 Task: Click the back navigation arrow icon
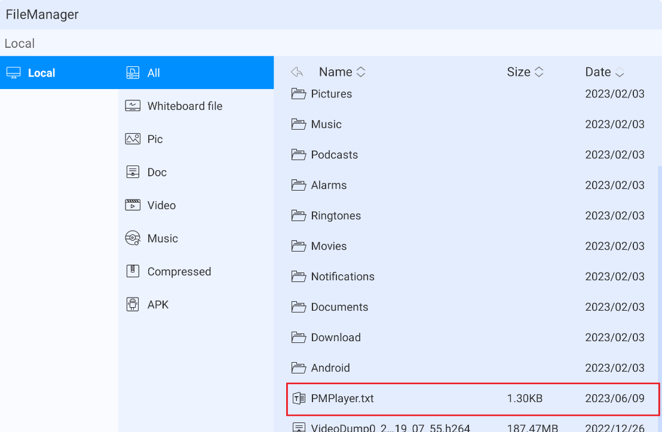click(x=297, y=72)
